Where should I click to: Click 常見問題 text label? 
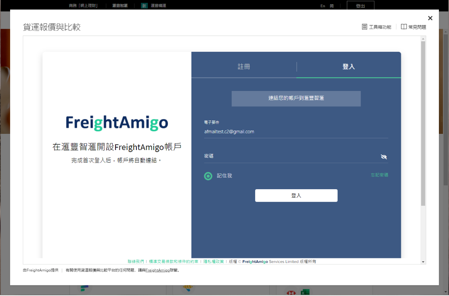click(x=417, y=27)
